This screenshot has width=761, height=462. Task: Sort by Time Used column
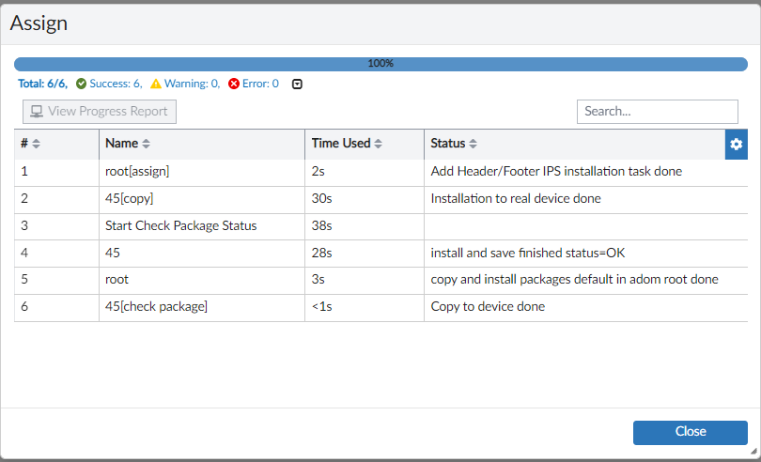tap(378, 144)
